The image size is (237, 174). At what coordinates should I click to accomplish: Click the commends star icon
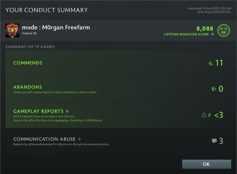click(x=210, y=63)
